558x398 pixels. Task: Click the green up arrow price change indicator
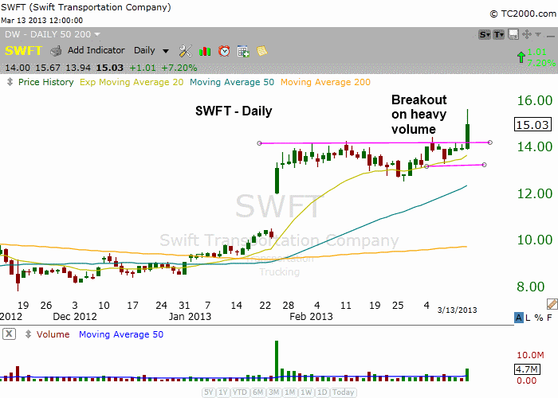[521, 57]
